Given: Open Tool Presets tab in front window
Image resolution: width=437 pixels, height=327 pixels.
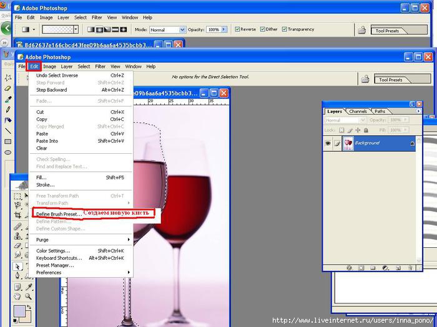Looking at the screenshot, I should [391, 80].
